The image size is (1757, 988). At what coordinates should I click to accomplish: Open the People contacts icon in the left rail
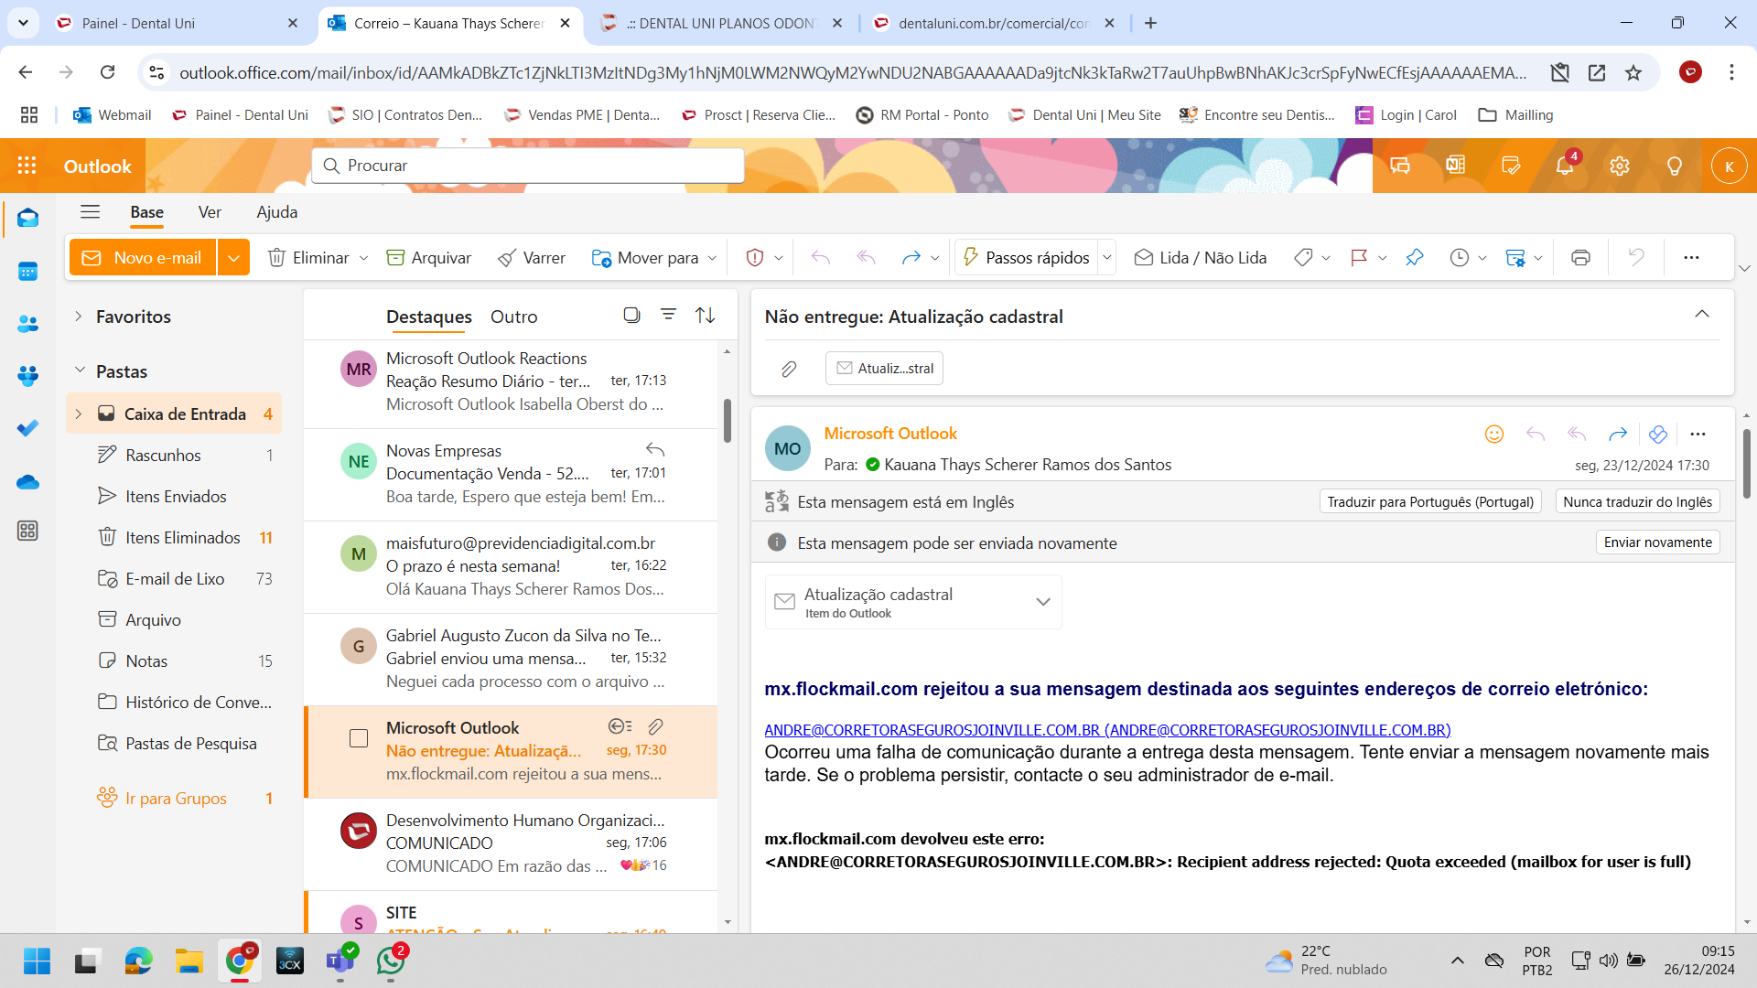(x=27, y=324)
